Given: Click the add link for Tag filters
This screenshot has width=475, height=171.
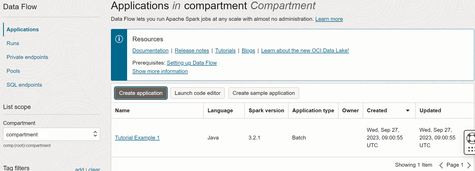Looking at the screenshot, I should tap(79, 169).
